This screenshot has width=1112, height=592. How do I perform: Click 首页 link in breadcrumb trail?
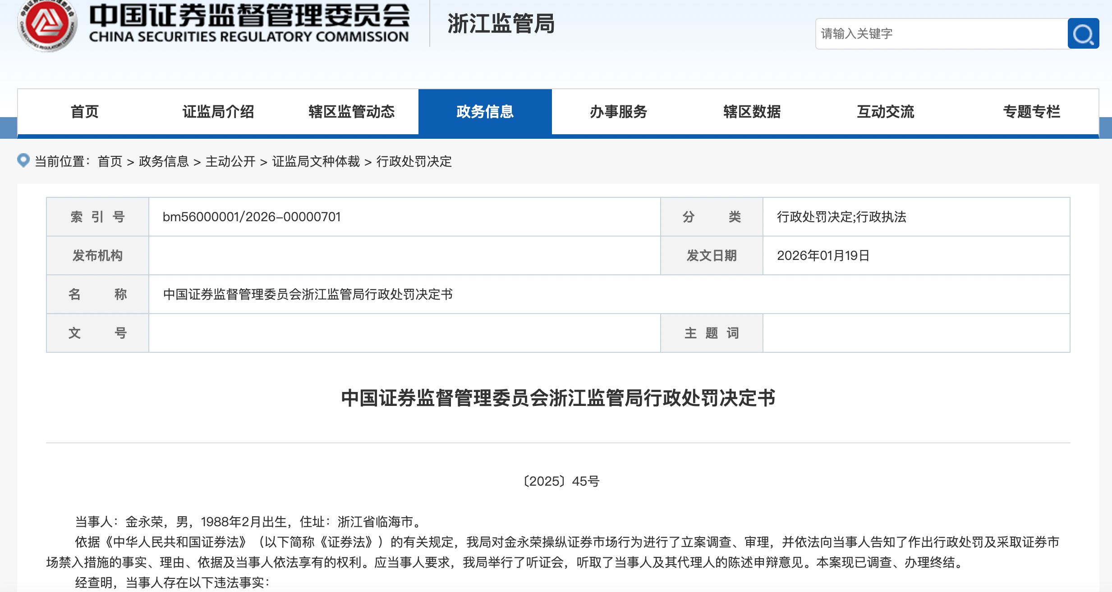tap(110, 161)
